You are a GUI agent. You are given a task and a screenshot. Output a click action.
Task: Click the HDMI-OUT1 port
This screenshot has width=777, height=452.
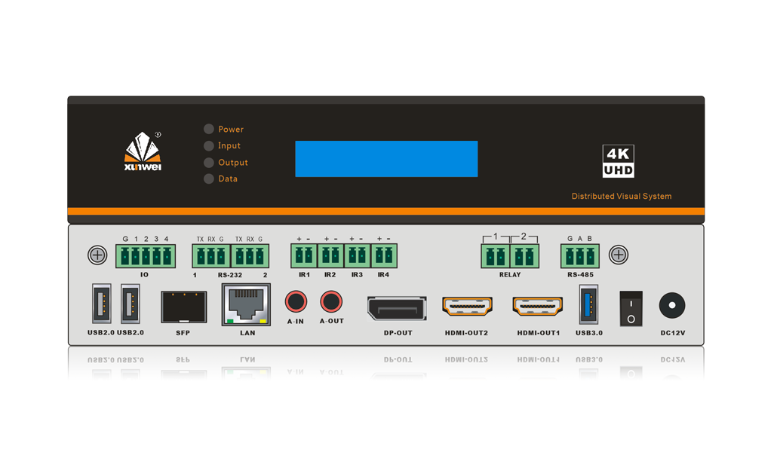pyautogui.click(x=538, y=306)
